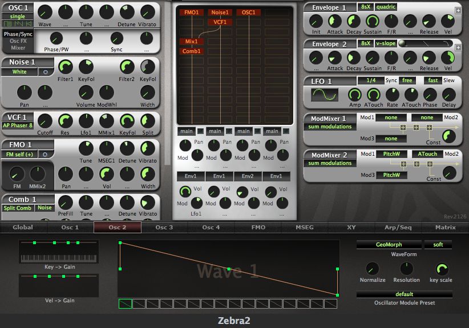
Task: Select the first waveform slot thumbnail
Action: click(x=125, y=303)
